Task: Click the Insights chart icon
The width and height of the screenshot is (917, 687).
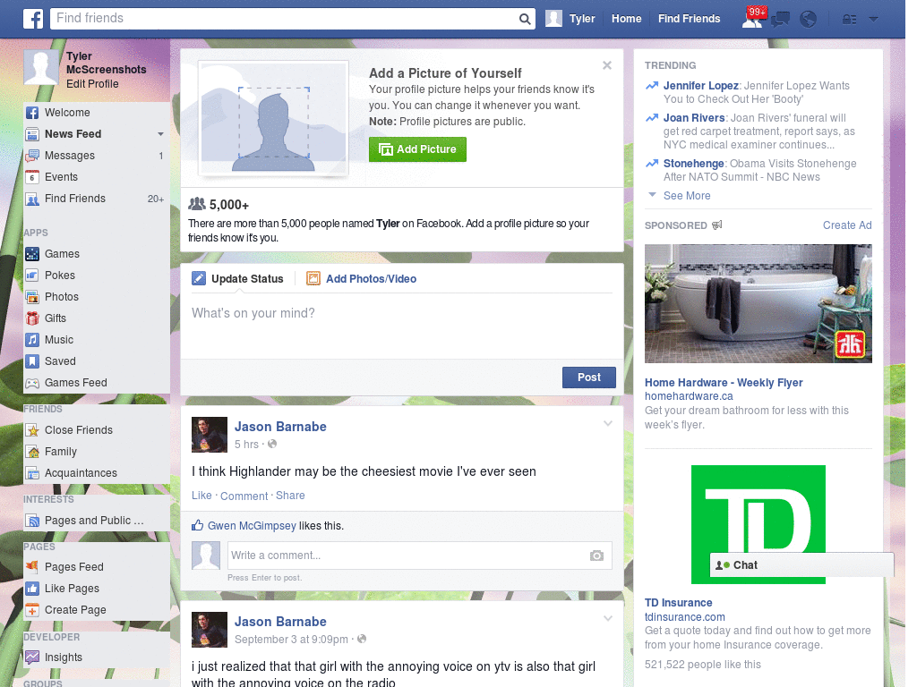Action: point(32,657)
